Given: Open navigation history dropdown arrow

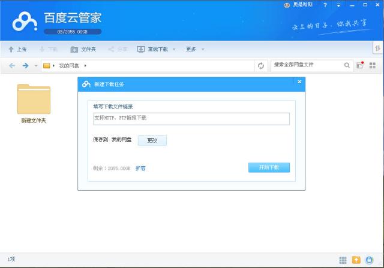Looking at the screenshot, I should pos(36,66).
